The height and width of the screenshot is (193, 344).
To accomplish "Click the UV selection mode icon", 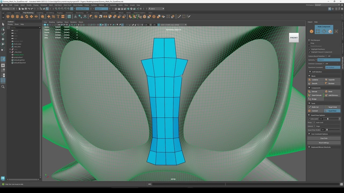I will 336,31.
